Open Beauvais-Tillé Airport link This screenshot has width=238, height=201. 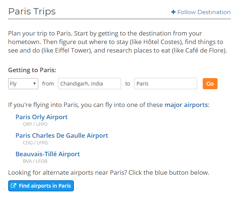coord(48,154)
